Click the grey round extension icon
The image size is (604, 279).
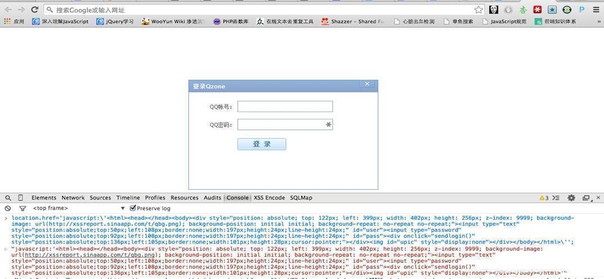point(508,10)
